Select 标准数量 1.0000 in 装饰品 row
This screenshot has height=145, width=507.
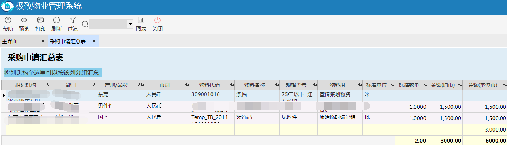pos(411,118)
